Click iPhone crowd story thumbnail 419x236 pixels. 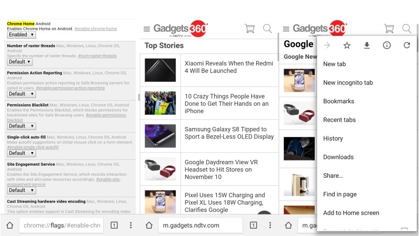pos(160,103)
